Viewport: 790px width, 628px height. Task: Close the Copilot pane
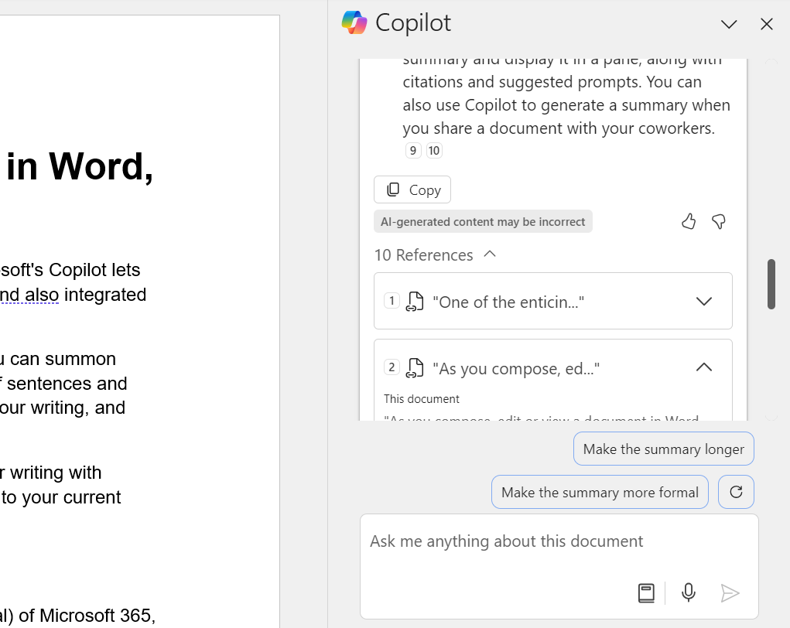[766, 24]
